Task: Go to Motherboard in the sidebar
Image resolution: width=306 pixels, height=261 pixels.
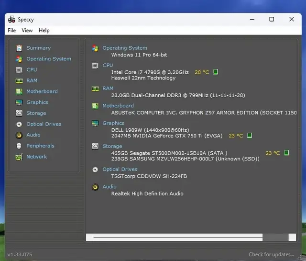Action: click(x=42, y=91)
